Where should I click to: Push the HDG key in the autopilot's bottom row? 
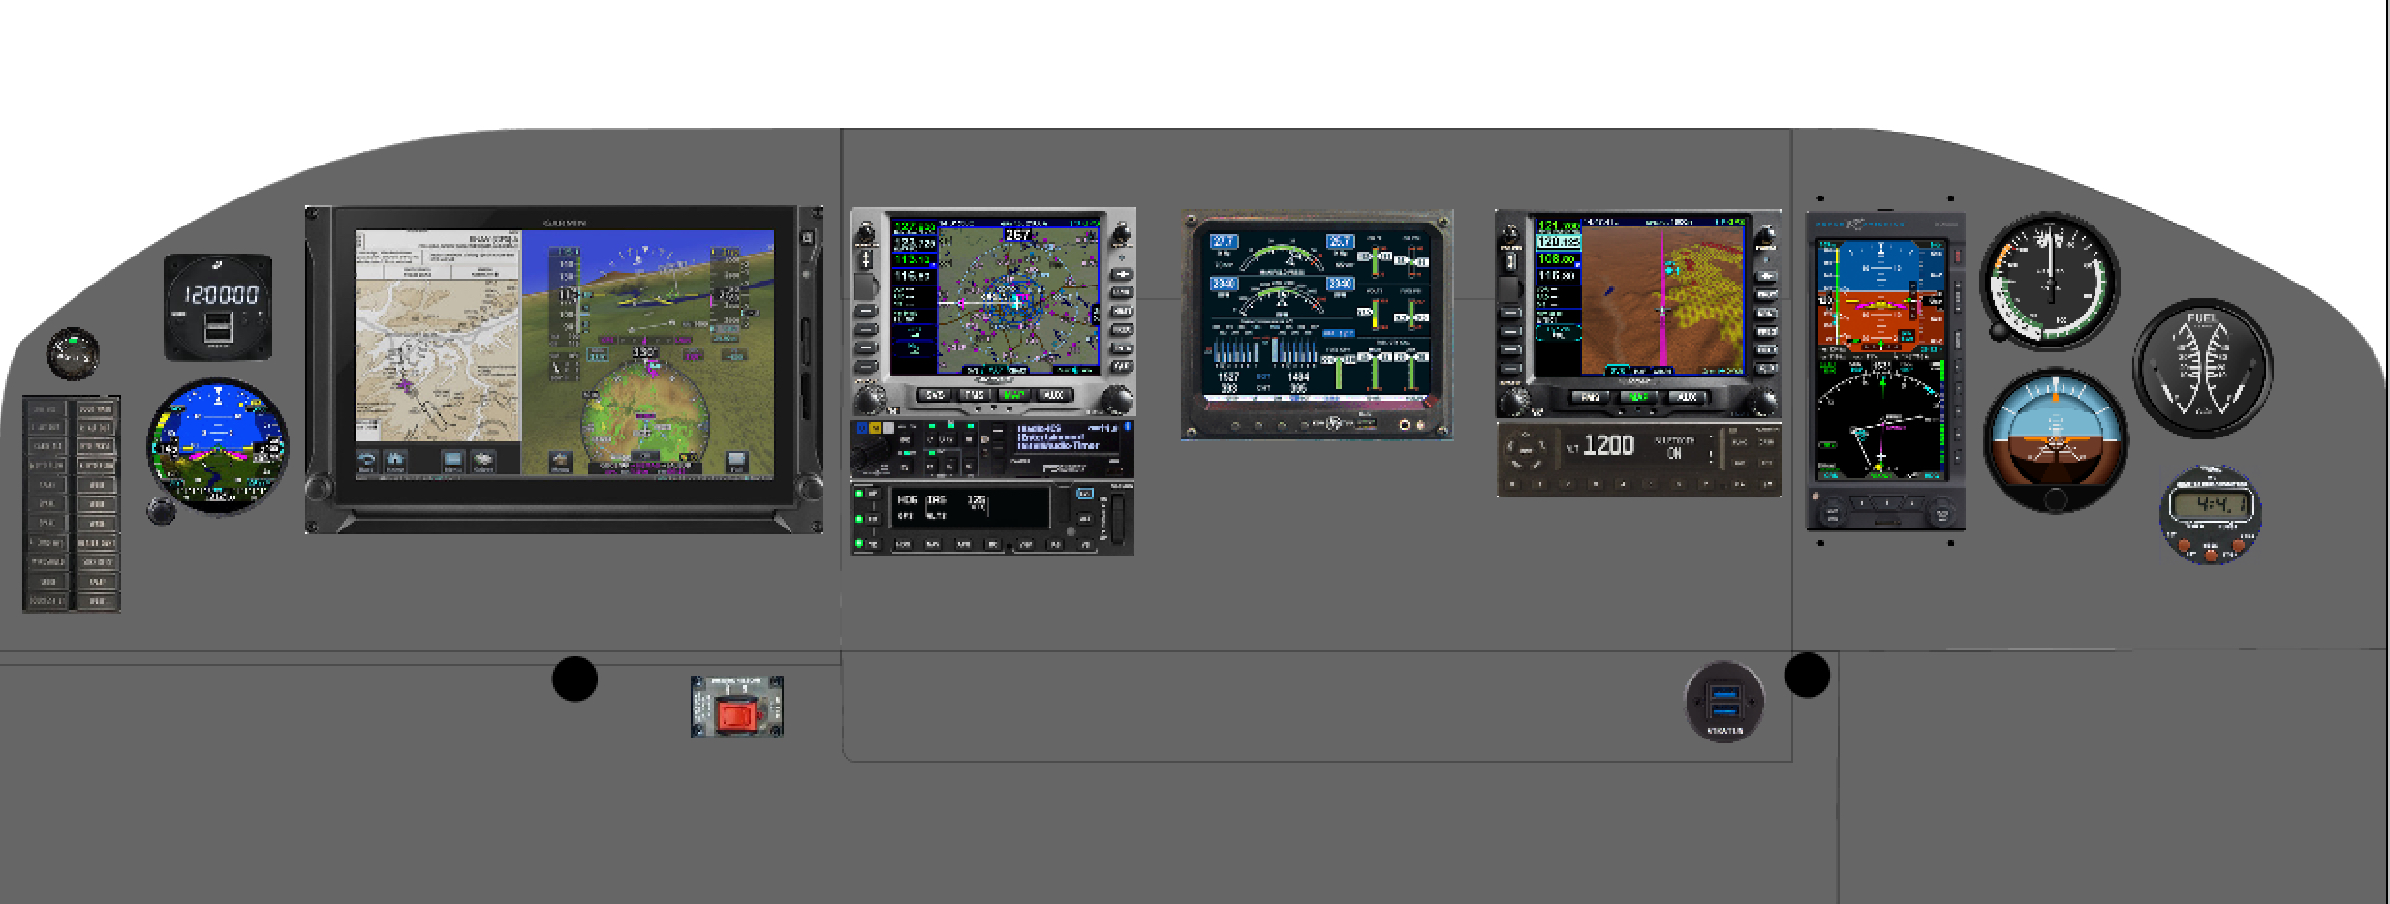902,545
